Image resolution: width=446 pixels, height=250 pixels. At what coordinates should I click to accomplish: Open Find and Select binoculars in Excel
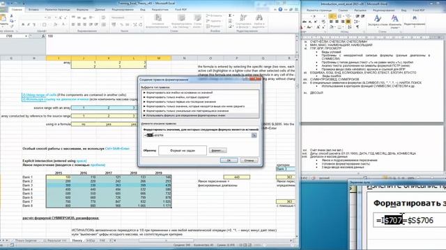click(x=259, y=21)
